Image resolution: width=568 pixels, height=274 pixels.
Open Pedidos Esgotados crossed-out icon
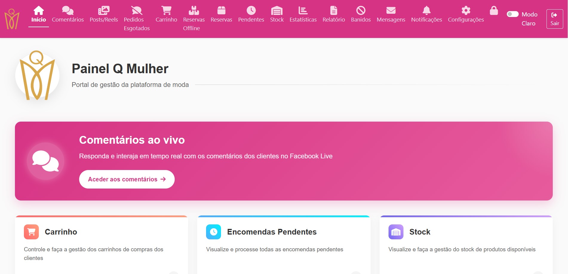click(137, 11)
